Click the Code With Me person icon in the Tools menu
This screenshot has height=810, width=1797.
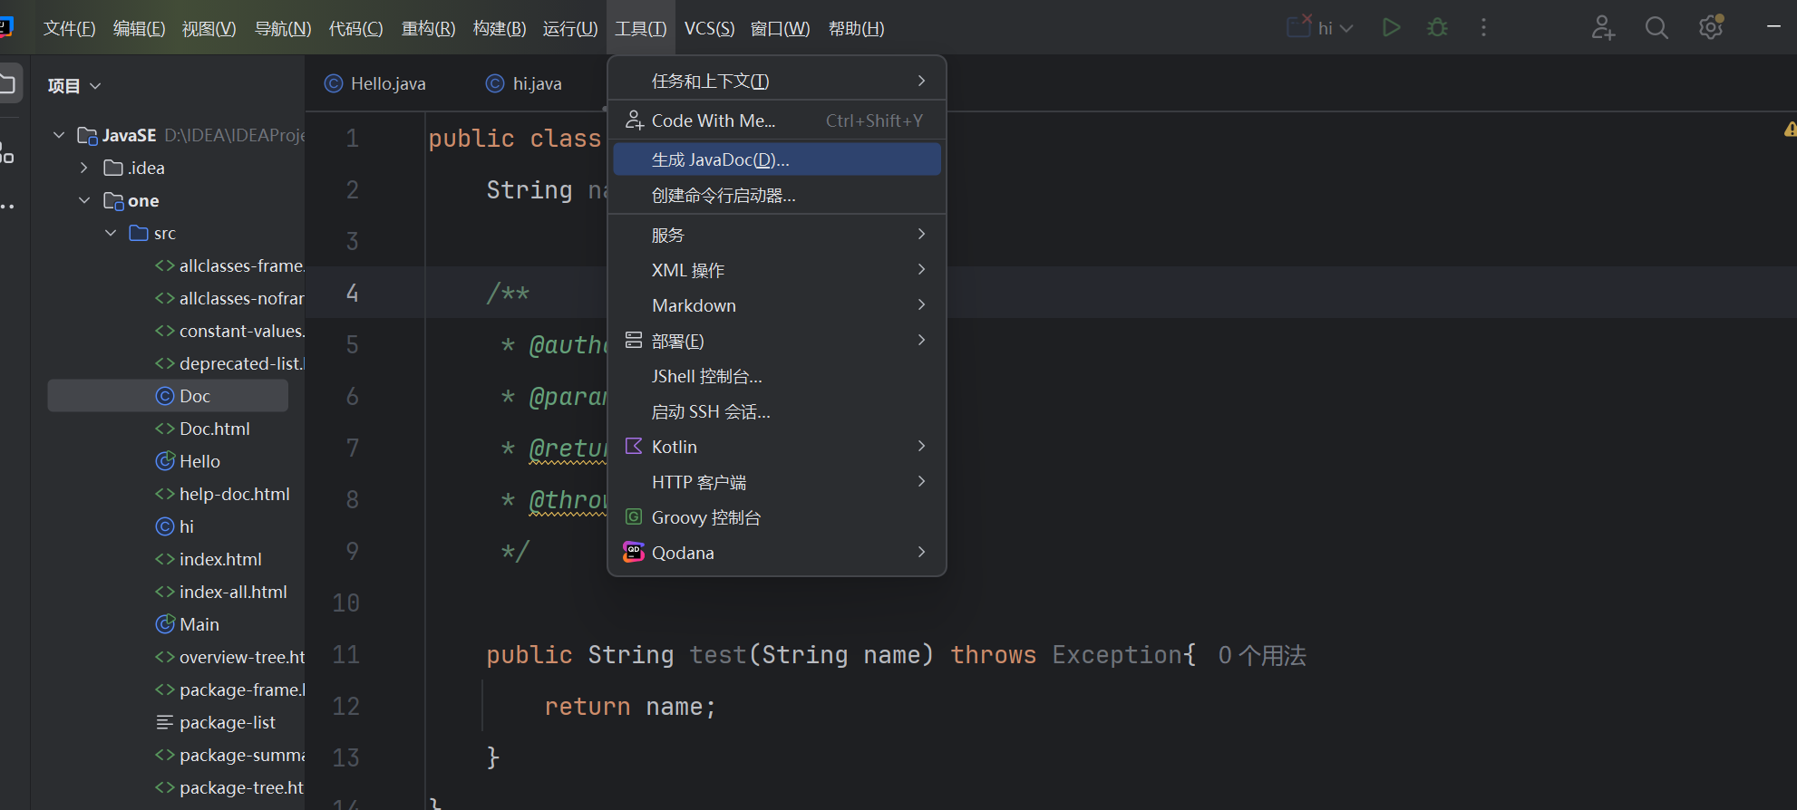634,120
